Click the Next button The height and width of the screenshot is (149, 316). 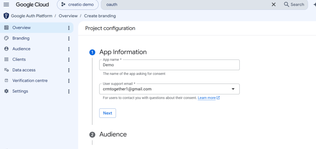(x=107, y=113)
